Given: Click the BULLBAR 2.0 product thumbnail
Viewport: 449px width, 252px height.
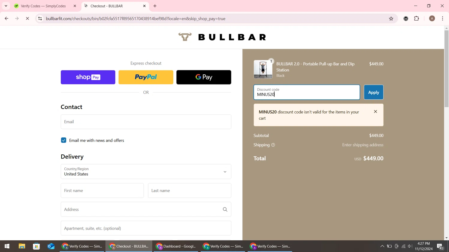Looking at the screenshot, I should tap(263, 69).
